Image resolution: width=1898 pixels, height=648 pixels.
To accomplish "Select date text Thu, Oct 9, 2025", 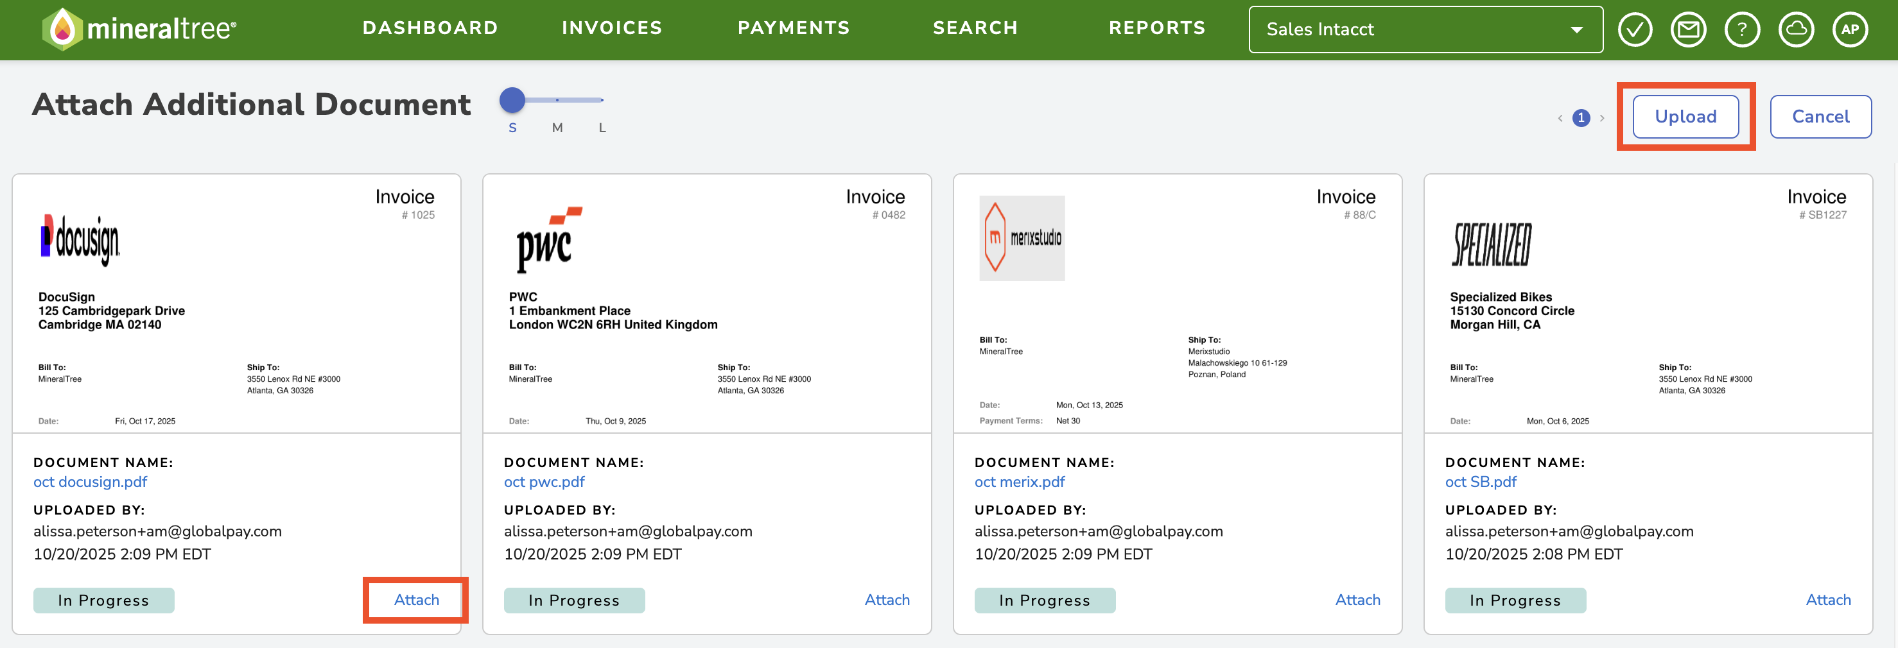I will pos(616,421).
